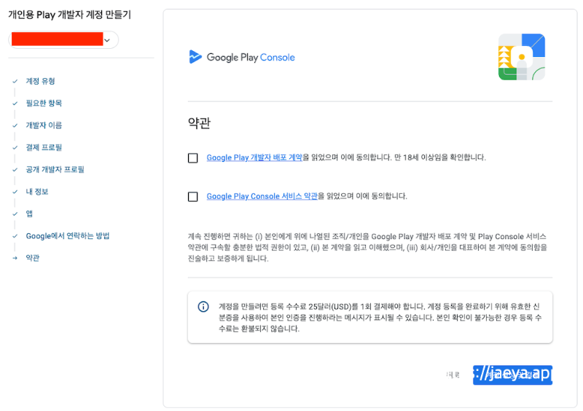Image resolution: width=583 pixels, height=411 pixels.
Task: Click the colorful illustration in the header
Action: tap(522, 57)
